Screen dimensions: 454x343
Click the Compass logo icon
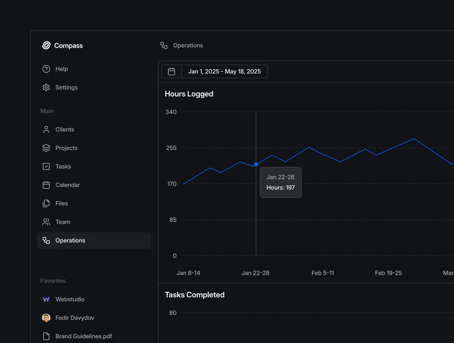click(46, 45)
